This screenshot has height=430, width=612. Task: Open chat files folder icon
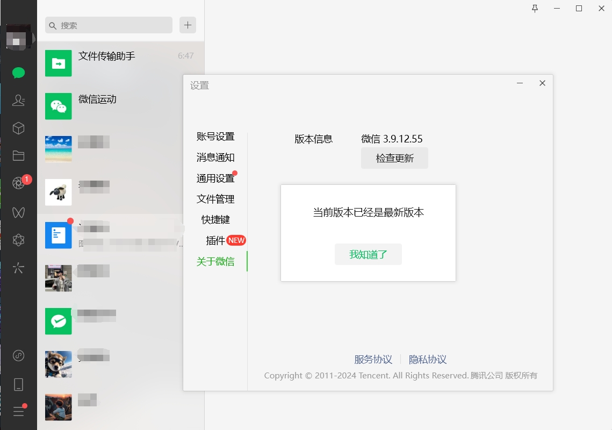[x=18, y=156]
